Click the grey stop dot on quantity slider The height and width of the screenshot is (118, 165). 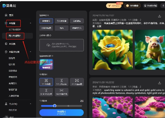click(68, 106)
